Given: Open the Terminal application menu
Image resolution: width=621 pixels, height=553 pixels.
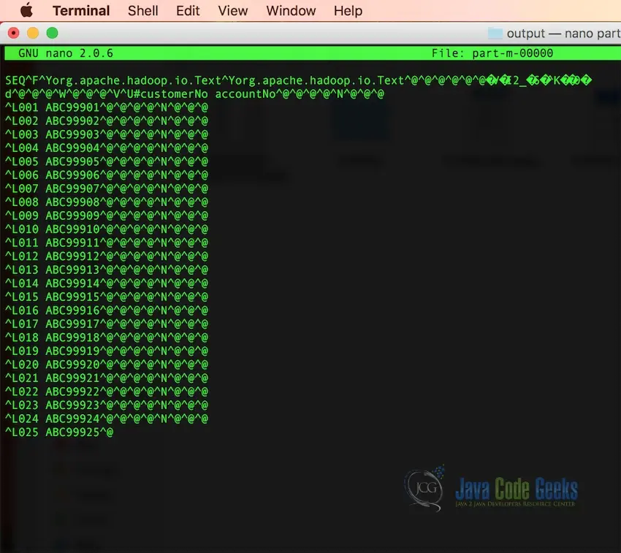Looking at the screenshot, I should pos(81,11).
